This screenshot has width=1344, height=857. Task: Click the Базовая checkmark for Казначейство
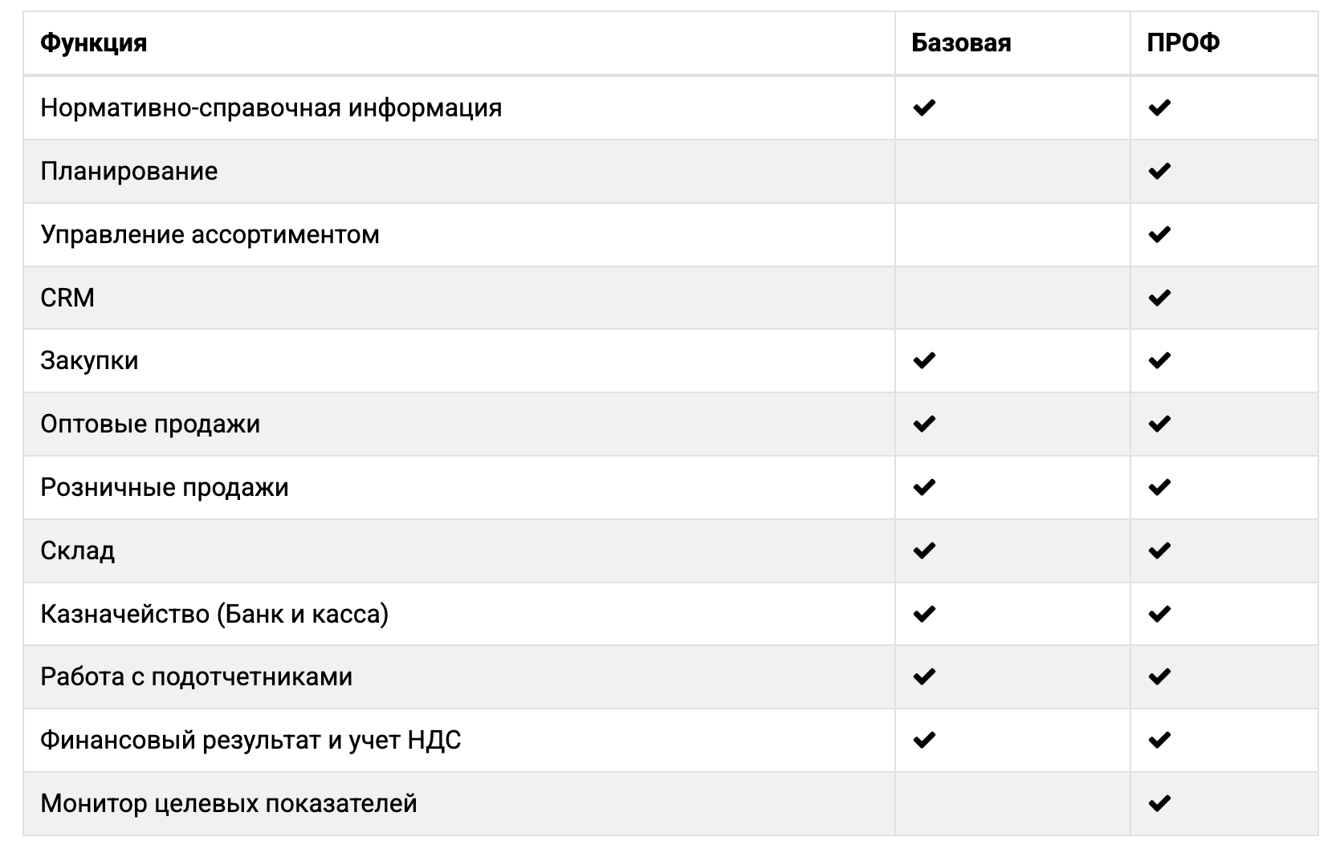coord(924,614)
